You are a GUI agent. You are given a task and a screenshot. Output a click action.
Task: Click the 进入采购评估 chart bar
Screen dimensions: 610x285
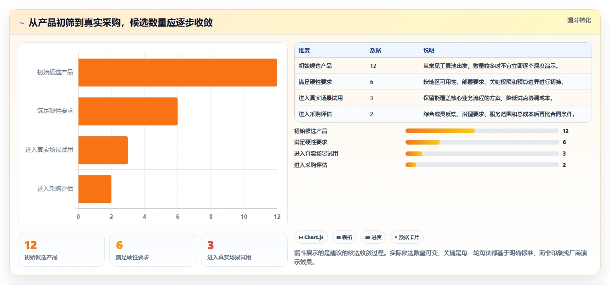(95, 189)
